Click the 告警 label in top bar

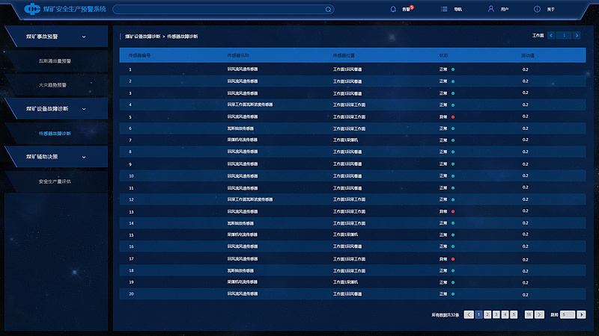click(x=406, y=10)
